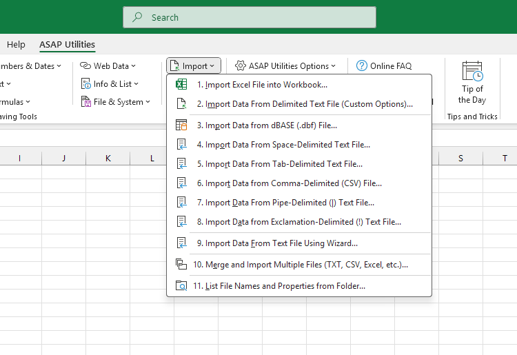The width and height of the screenshot is (517, 355).
Task: Select column S header
Action: tap(460, 159)
